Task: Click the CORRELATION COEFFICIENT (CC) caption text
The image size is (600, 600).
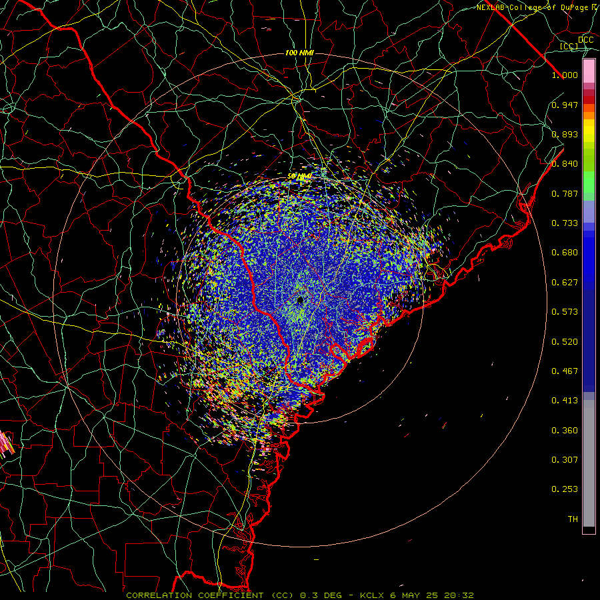Action: coord(210,595)
